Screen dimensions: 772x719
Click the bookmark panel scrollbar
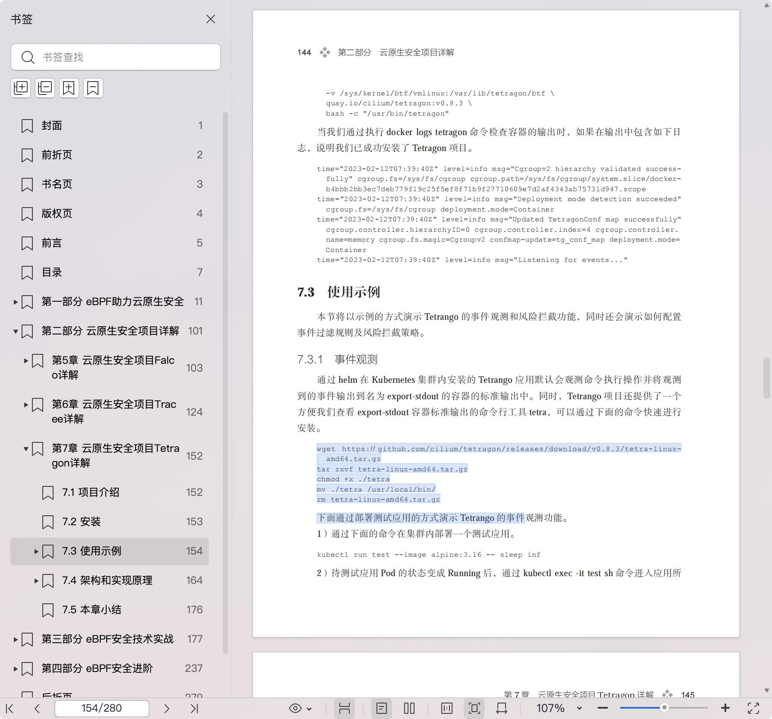click(225, 383)
